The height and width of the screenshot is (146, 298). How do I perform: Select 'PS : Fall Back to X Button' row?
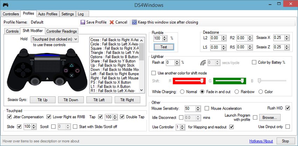tap(114, 82)
